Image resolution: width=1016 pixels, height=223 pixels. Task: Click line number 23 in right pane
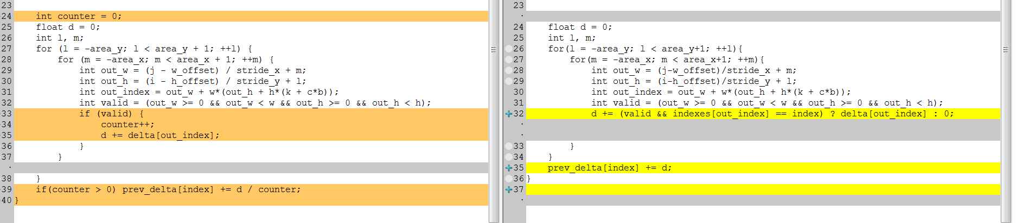519,5
